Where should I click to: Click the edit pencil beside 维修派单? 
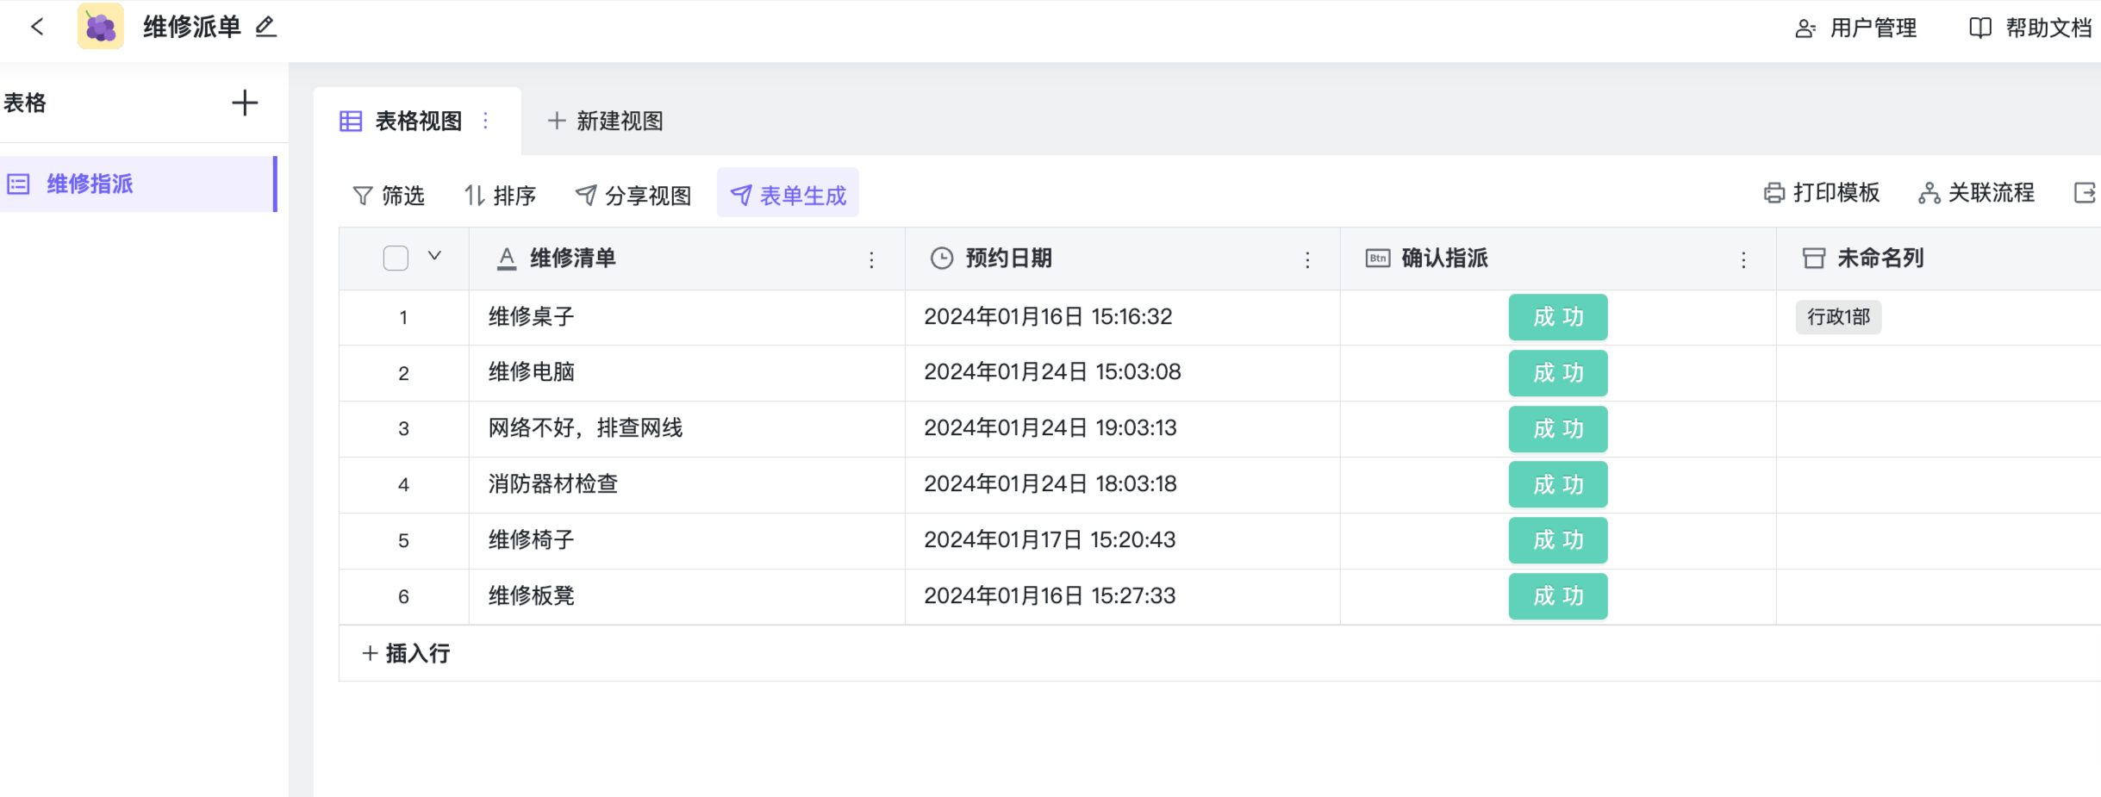(x=266, y=27)
